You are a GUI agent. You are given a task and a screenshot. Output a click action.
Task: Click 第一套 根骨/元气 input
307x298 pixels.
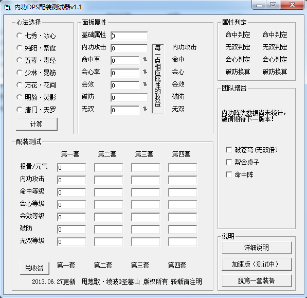(71, 168)
